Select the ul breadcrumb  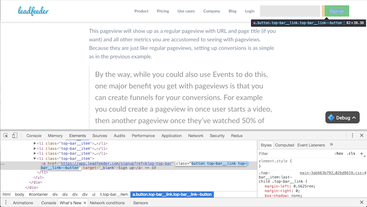94,194
